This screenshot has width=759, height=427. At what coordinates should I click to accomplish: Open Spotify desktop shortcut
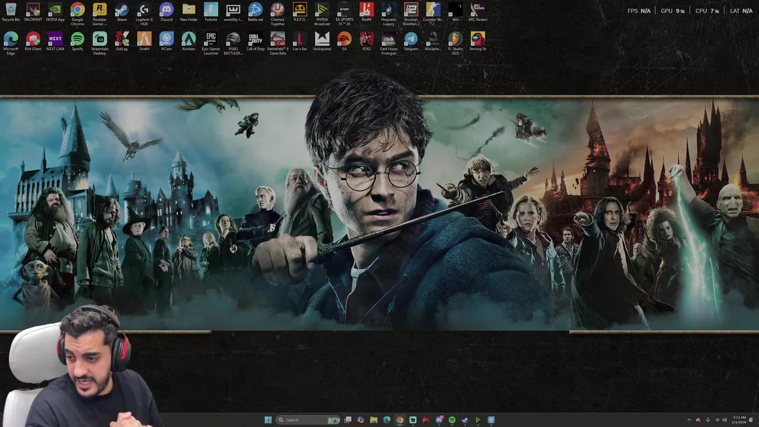tap(78, 42)
